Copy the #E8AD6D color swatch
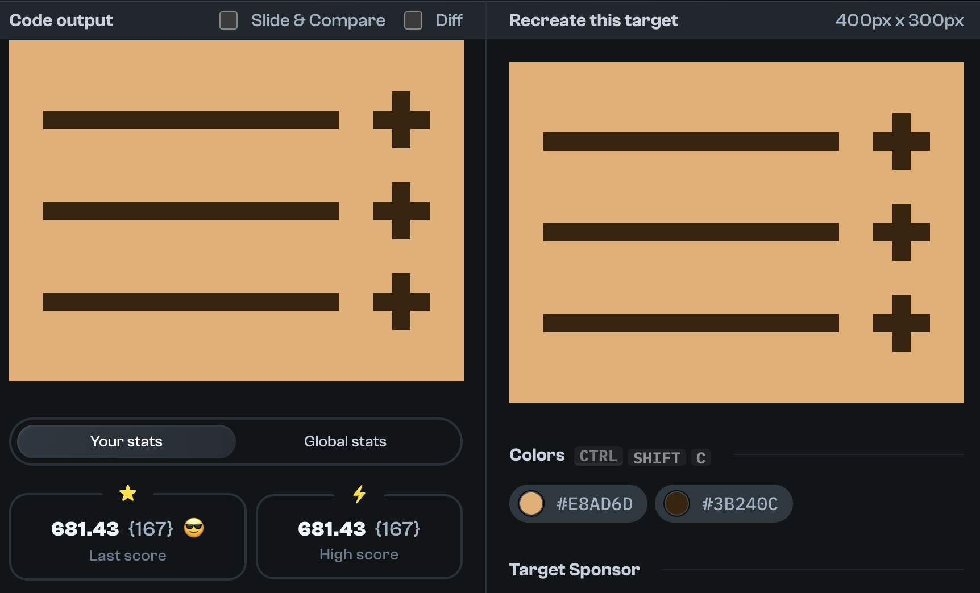This screenshot has width=980, height=593. [x=578, y=503]
